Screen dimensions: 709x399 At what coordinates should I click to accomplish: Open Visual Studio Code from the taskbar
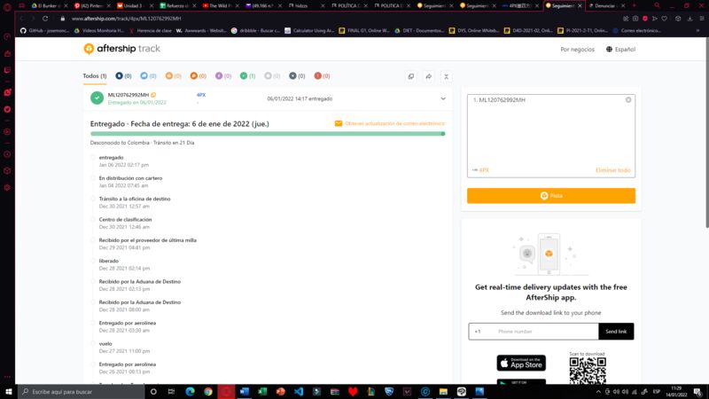tap(299, 392)
